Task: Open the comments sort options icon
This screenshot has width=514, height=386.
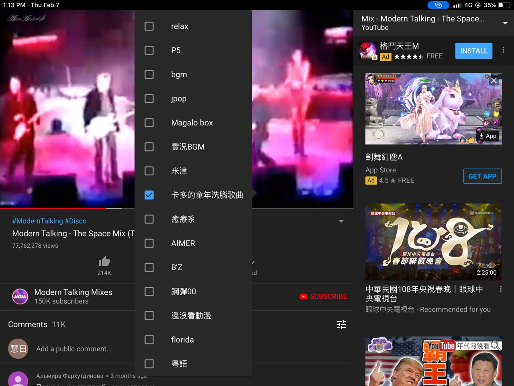Action: 341,324
